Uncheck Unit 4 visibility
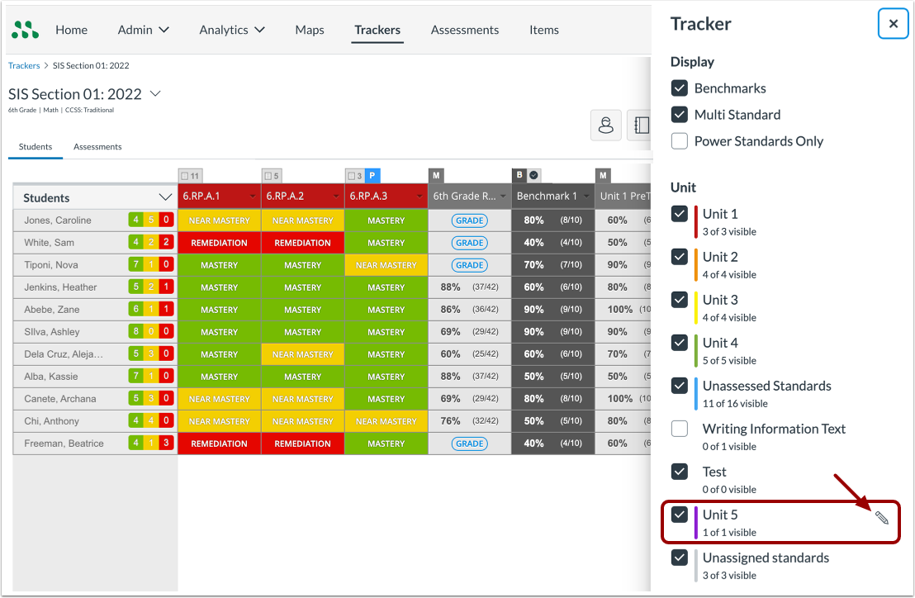 (x=680, y=343)
